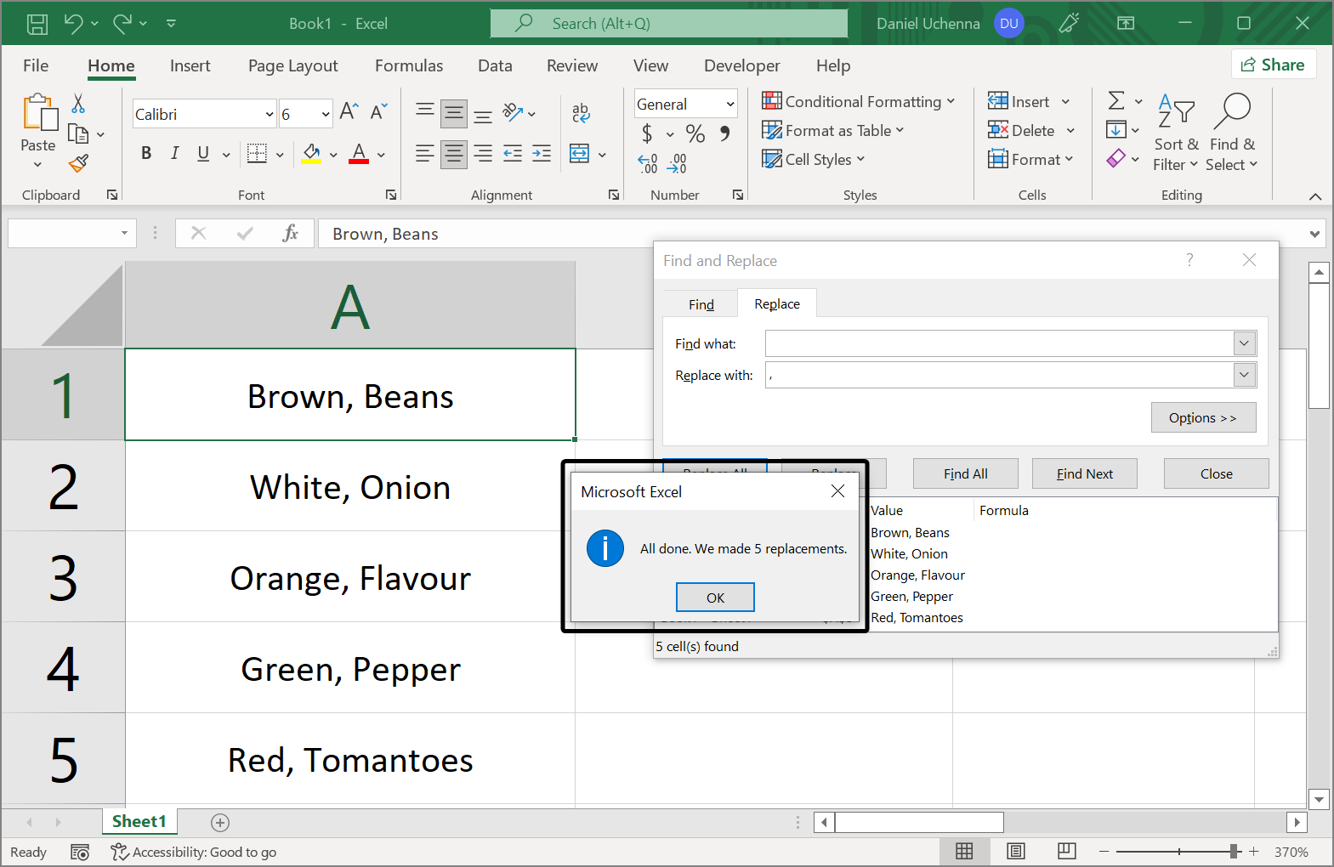
Task: Click the Increase Font Size icon
Action: [x=349, y=111]
